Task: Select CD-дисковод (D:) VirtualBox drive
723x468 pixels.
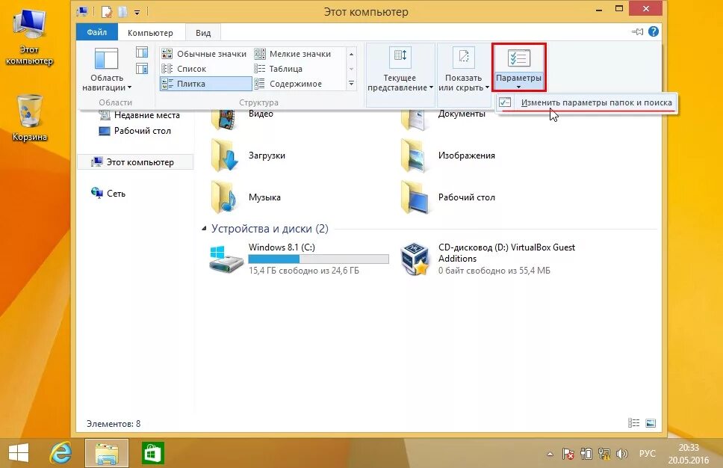Action: click(x=488, y=259)
